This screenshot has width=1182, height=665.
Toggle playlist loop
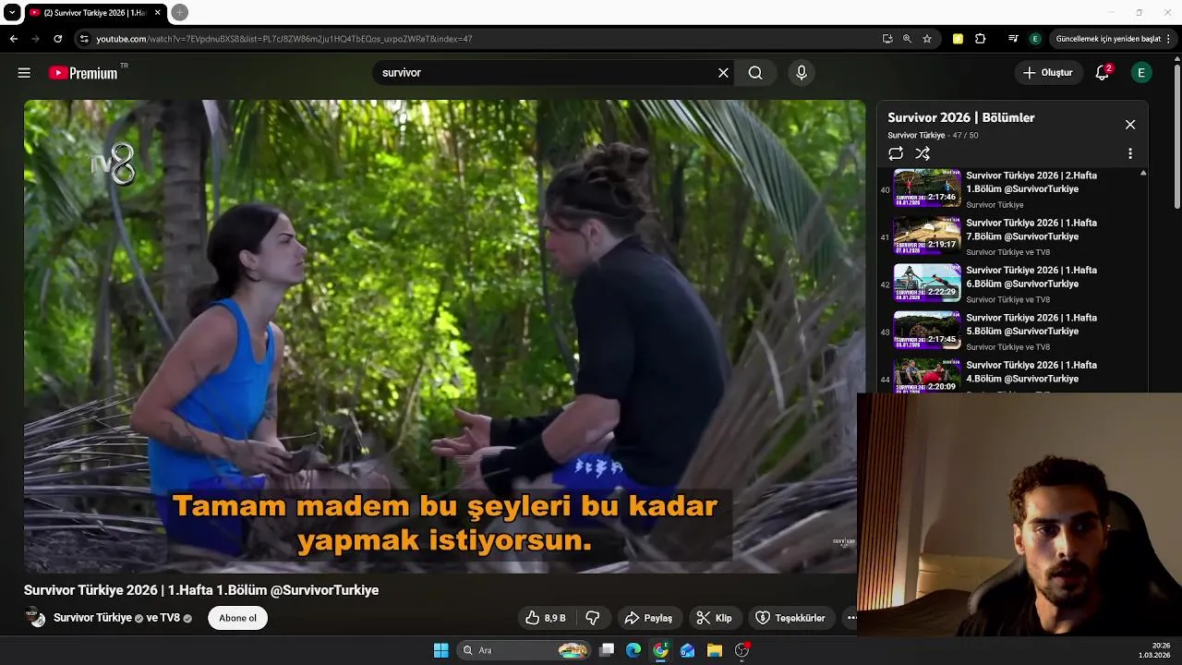896,154
